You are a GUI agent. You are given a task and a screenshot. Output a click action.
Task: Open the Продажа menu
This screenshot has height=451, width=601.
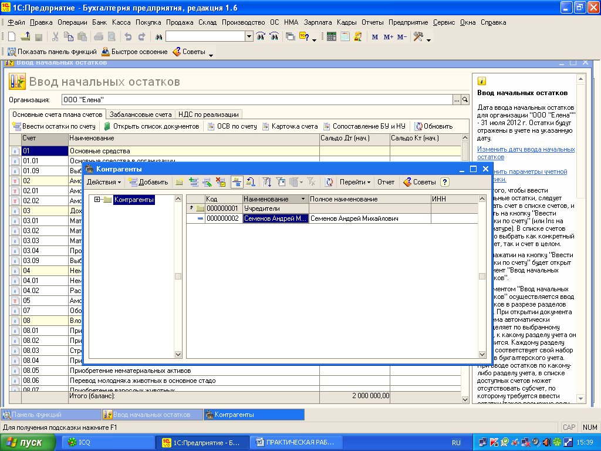pyautogui.click(x=180, y=22)
